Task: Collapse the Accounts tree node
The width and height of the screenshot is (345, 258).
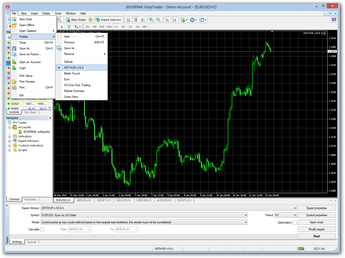Action: click(x=10, y=127)
